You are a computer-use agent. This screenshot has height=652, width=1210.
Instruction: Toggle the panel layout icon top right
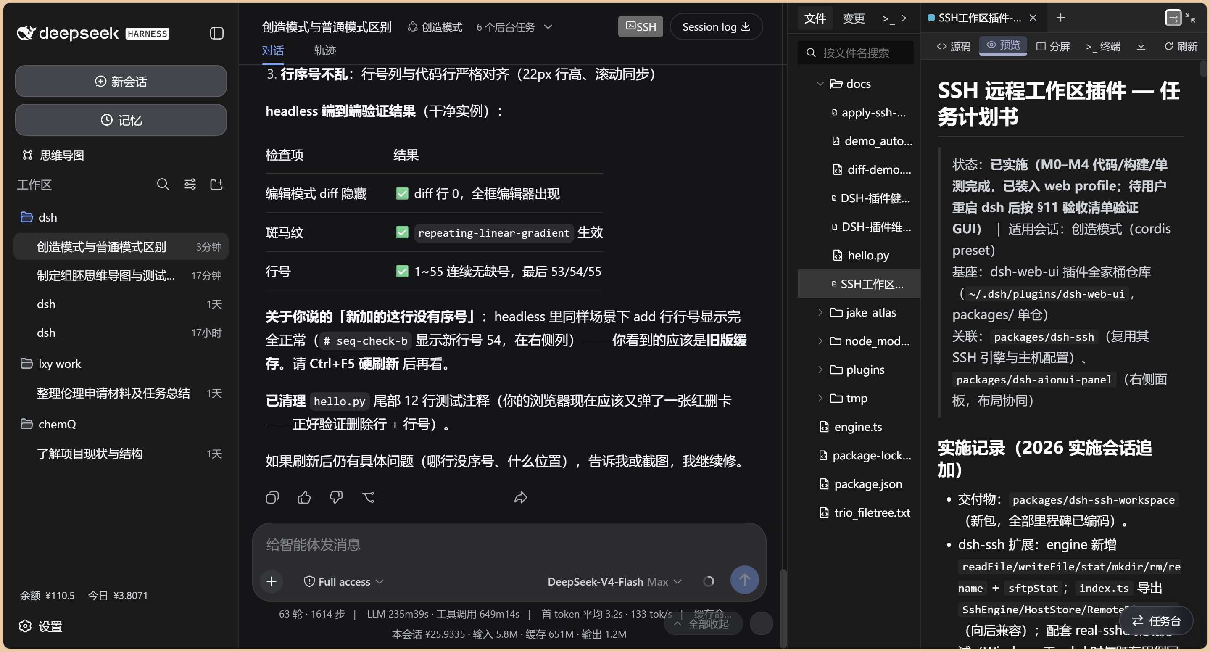(1173, 18)
